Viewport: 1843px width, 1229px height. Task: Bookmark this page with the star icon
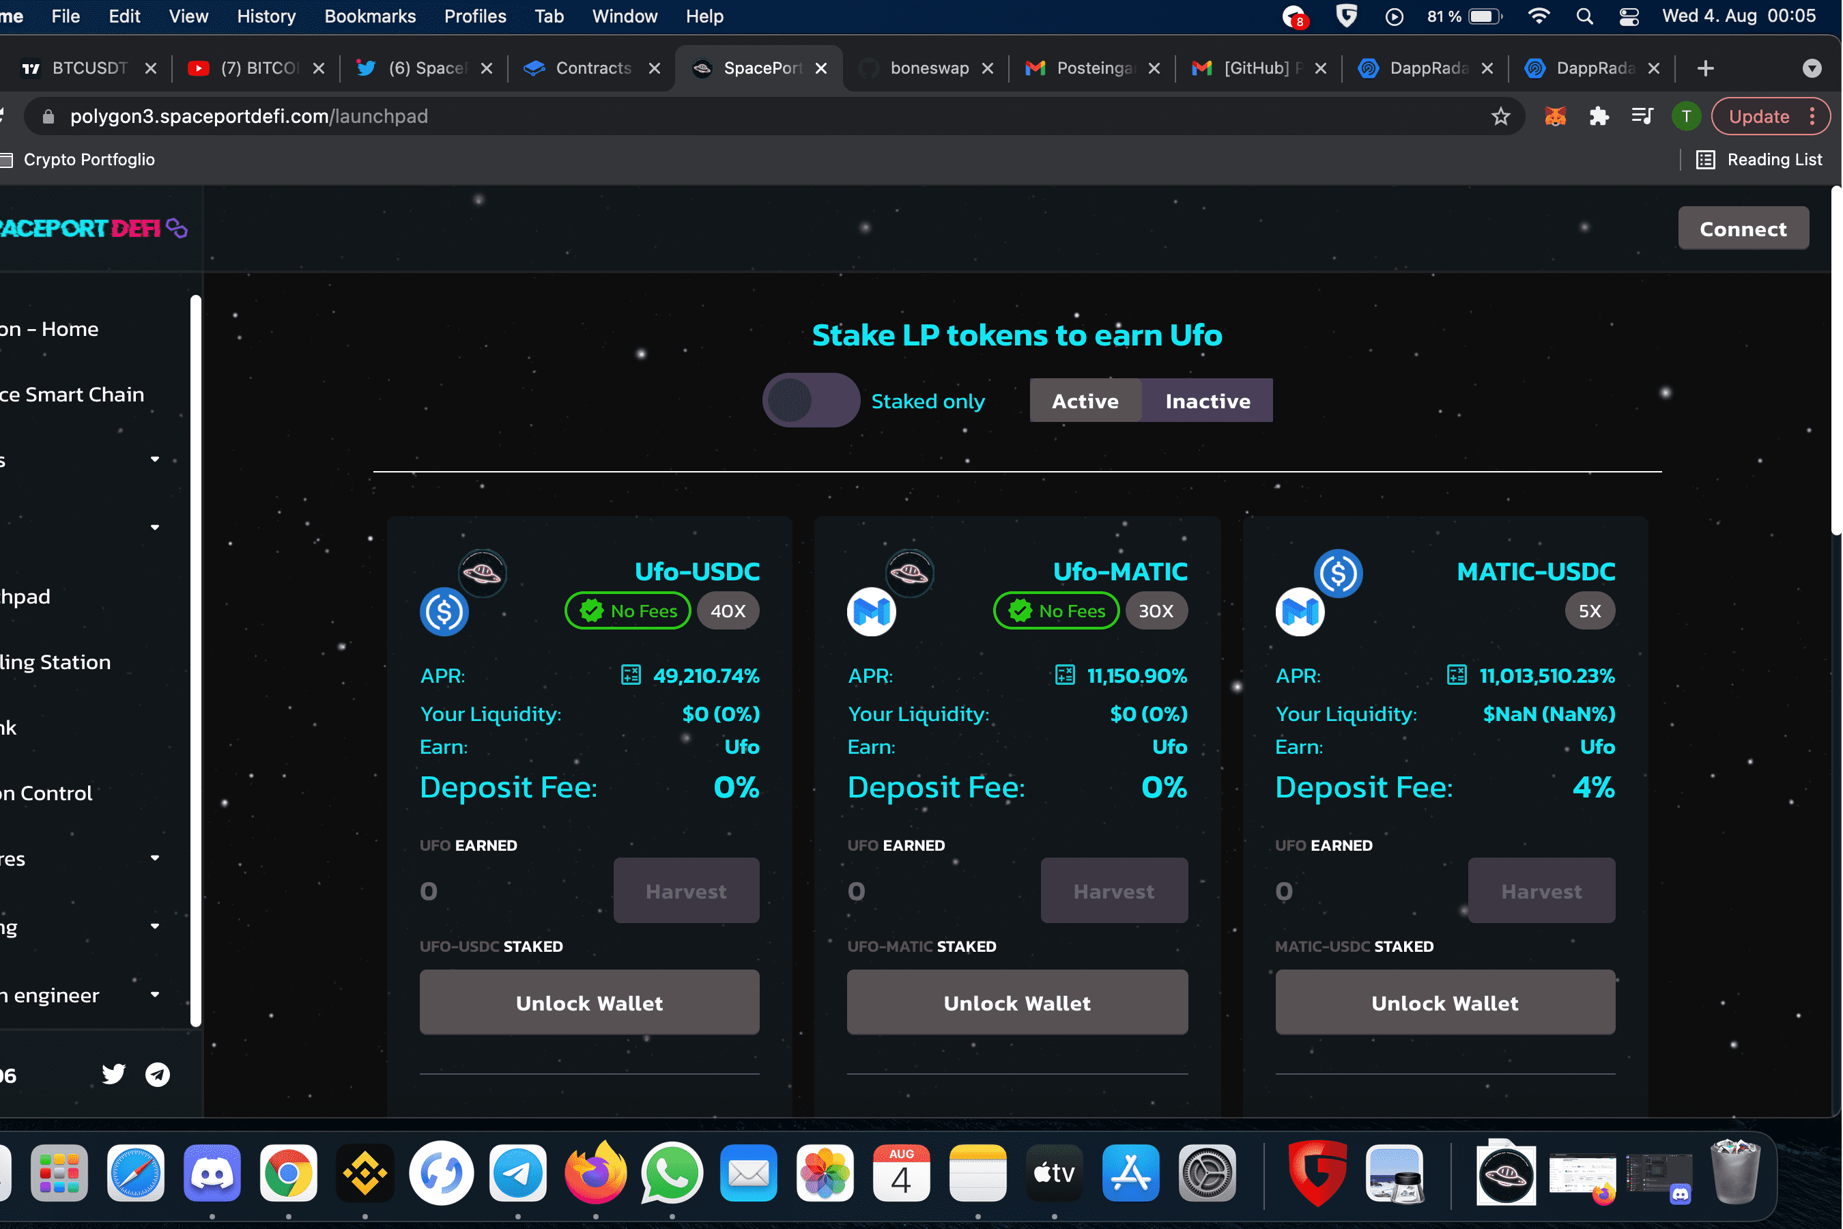pos(1500,117)
